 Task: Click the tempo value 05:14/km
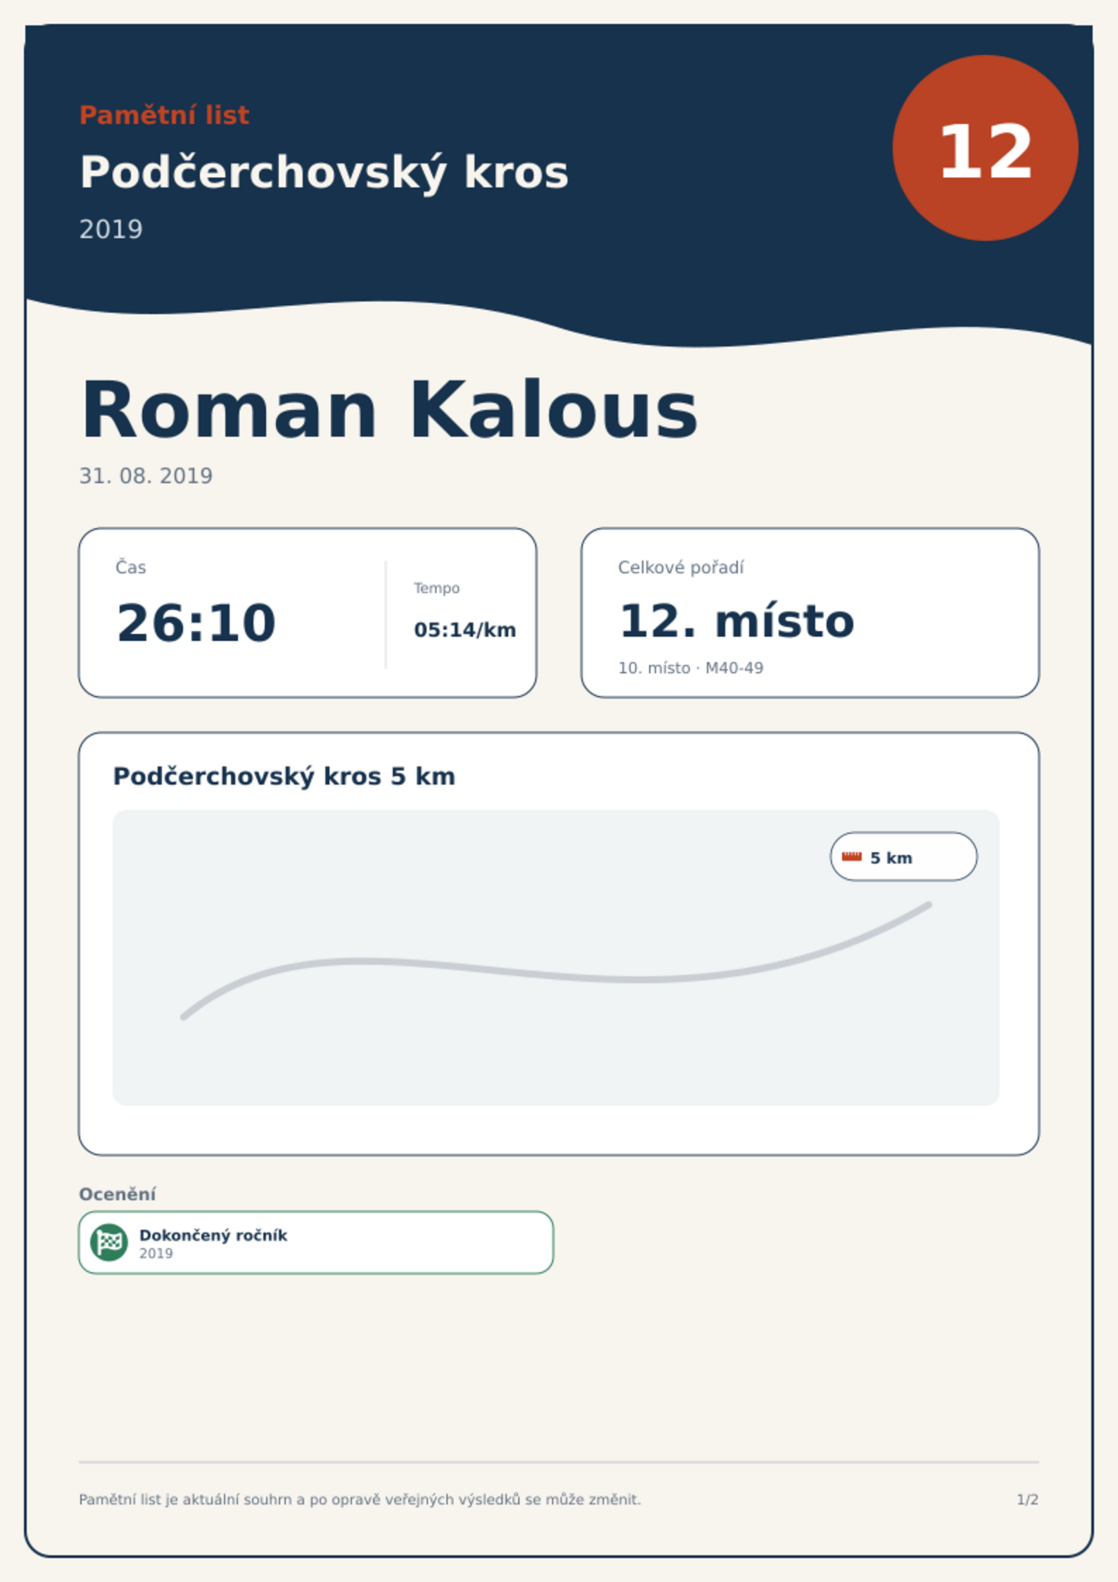465,630
